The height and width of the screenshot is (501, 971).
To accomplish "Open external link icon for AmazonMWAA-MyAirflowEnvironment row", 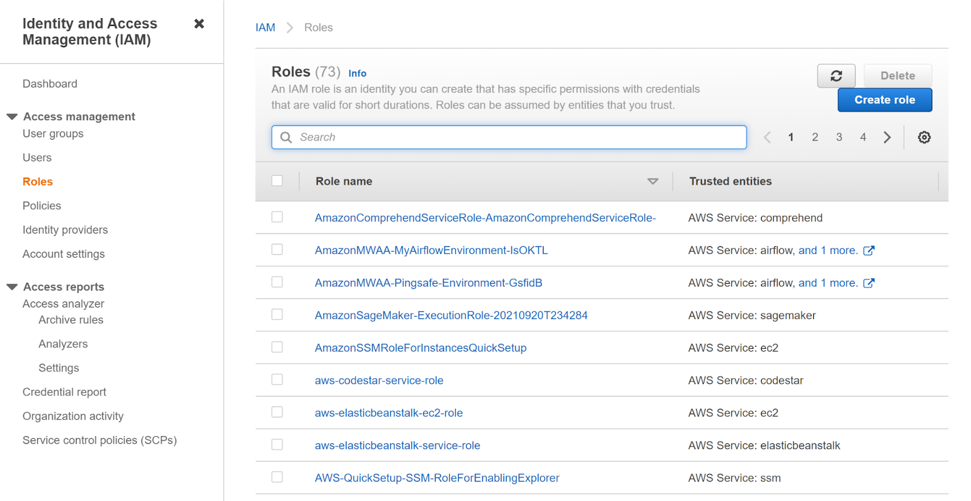I will [868, 250].
